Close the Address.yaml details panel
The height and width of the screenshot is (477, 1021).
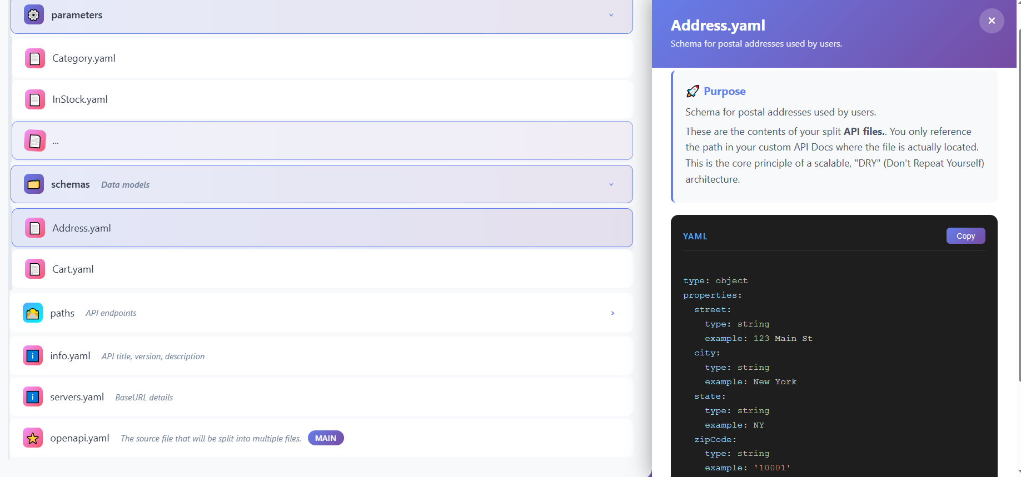tap(991, 21)
